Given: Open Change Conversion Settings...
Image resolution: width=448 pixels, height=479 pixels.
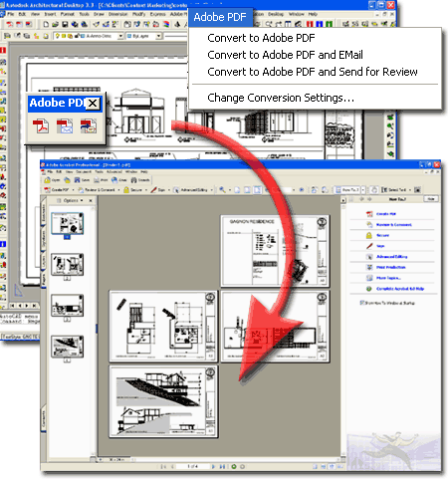Looking at the screenshot, I should pyautogui.click(x=281, y=98).
